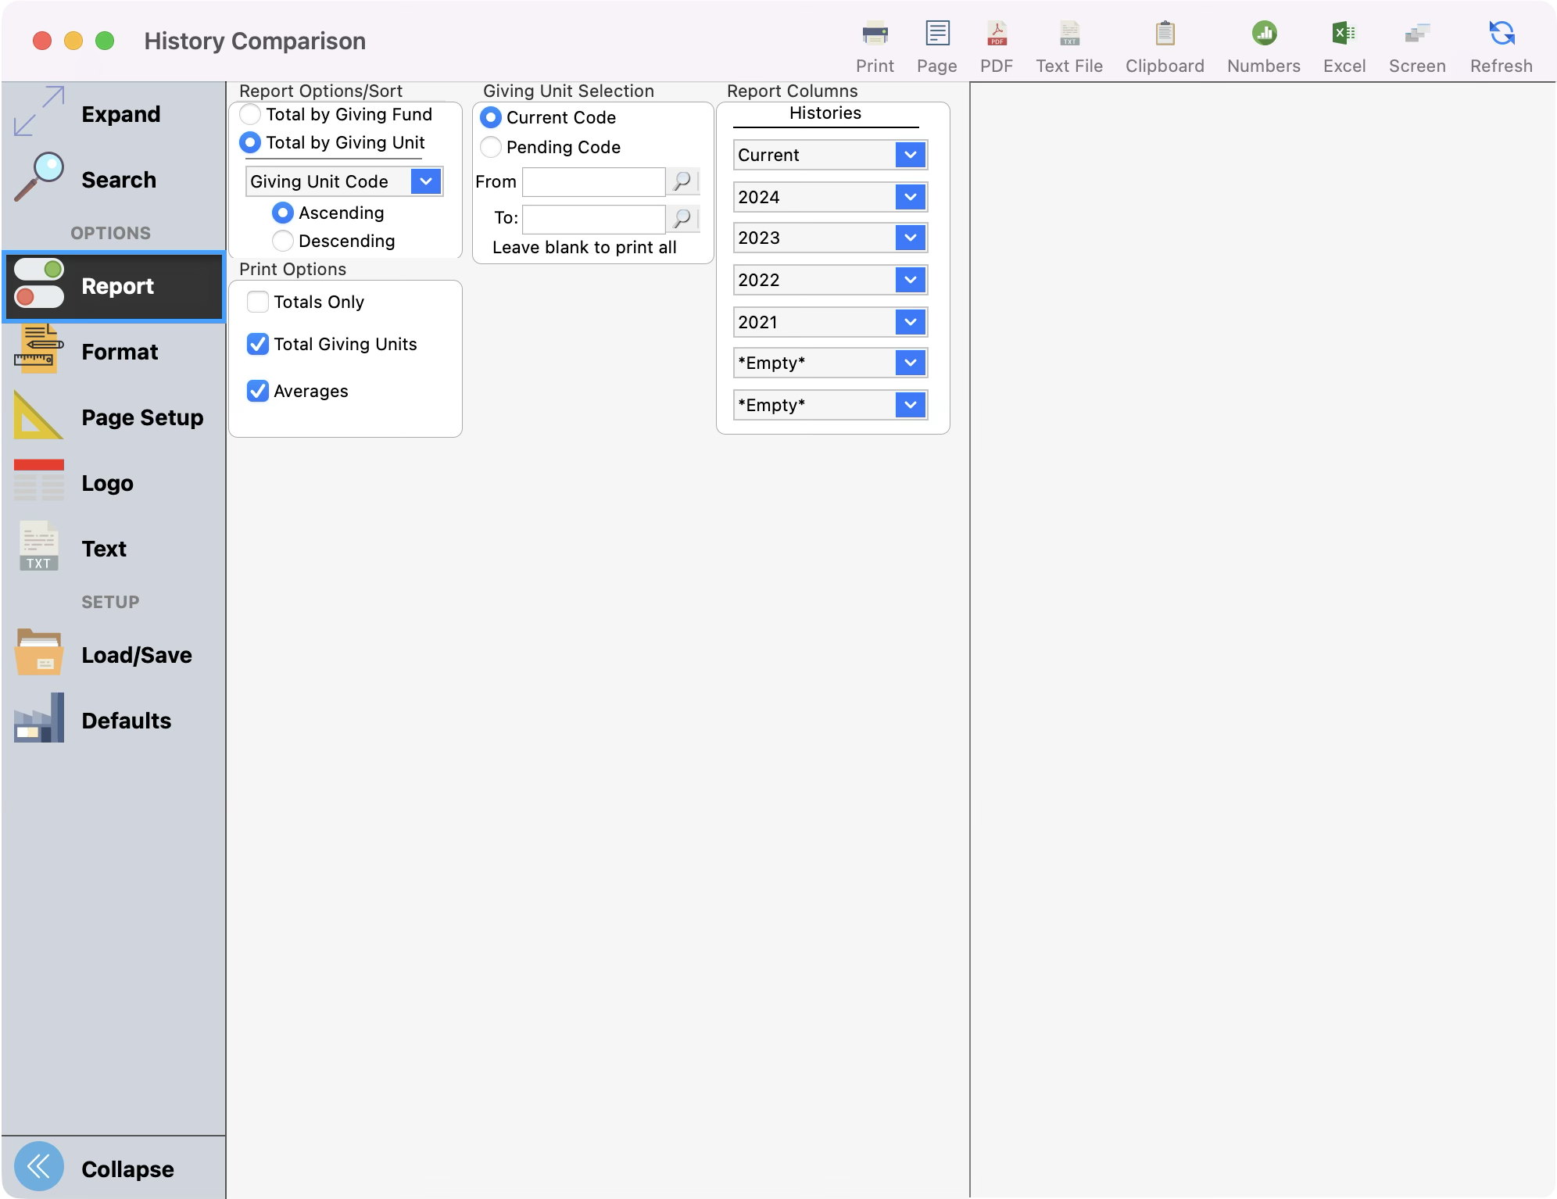Open Defaults factory icon
The height and width of the screenshot is (1199, 1557).
39,718
